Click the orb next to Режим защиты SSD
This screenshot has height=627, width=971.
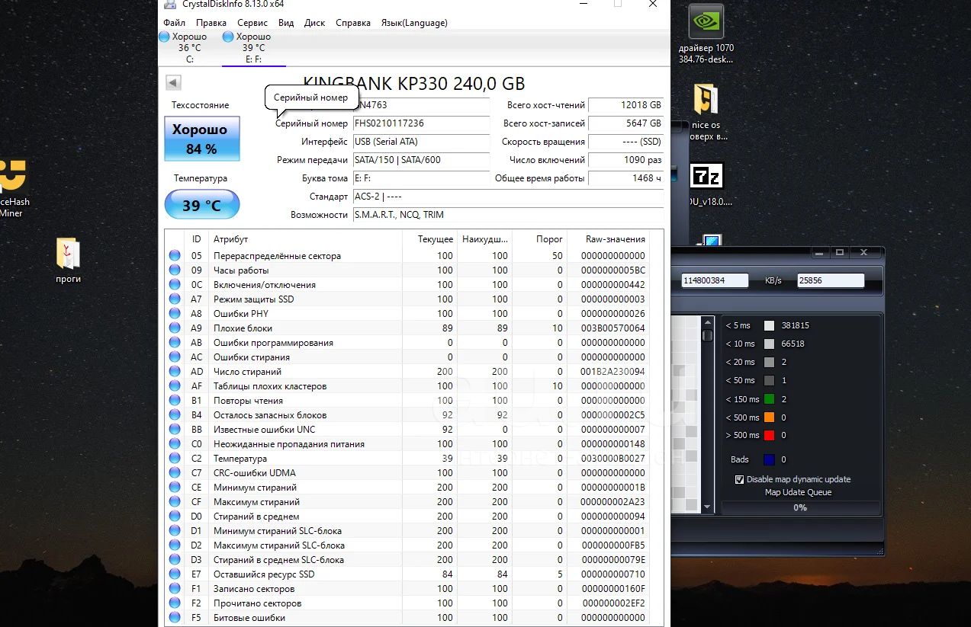click(x=175, y=299)
